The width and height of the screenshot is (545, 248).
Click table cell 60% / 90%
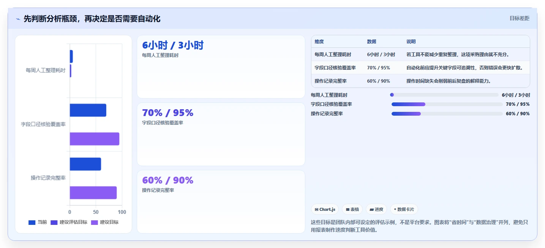(378, 81)
